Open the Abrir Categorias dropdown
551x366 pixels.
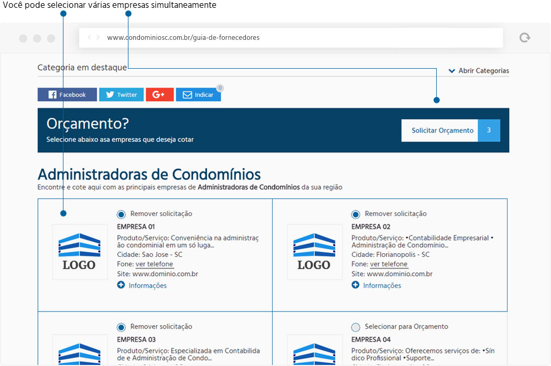(478, 70)
